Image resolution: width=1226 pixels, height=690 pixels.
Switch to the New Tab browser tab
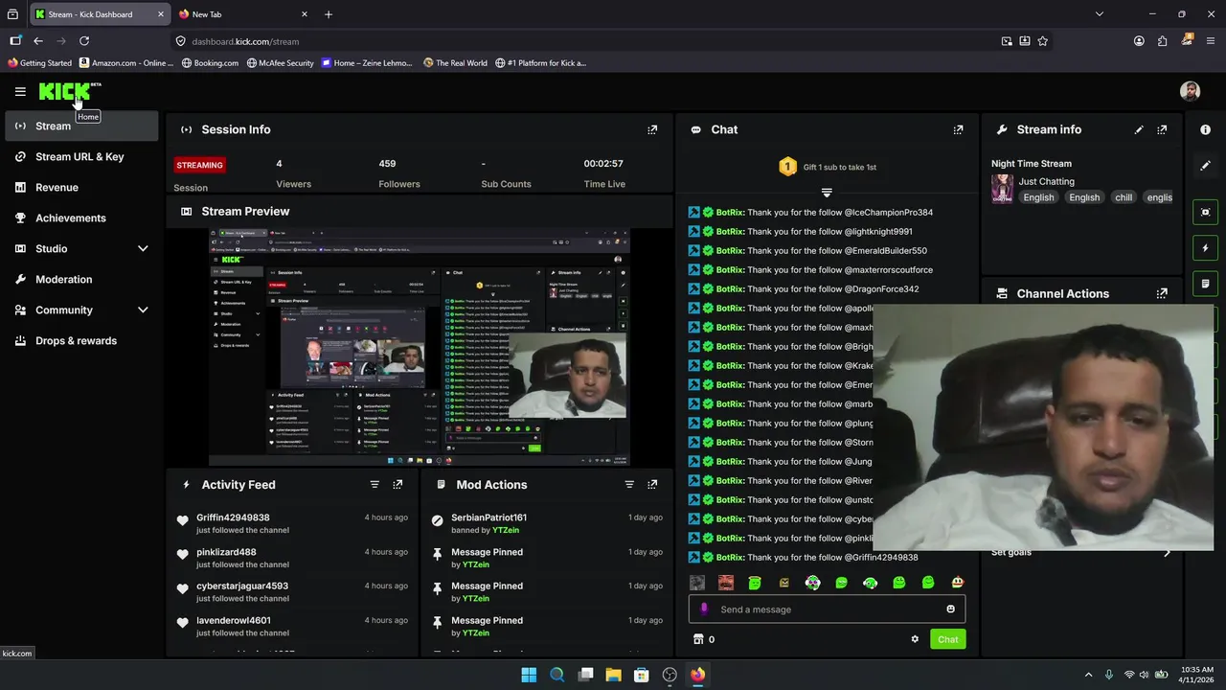(243, 14)
